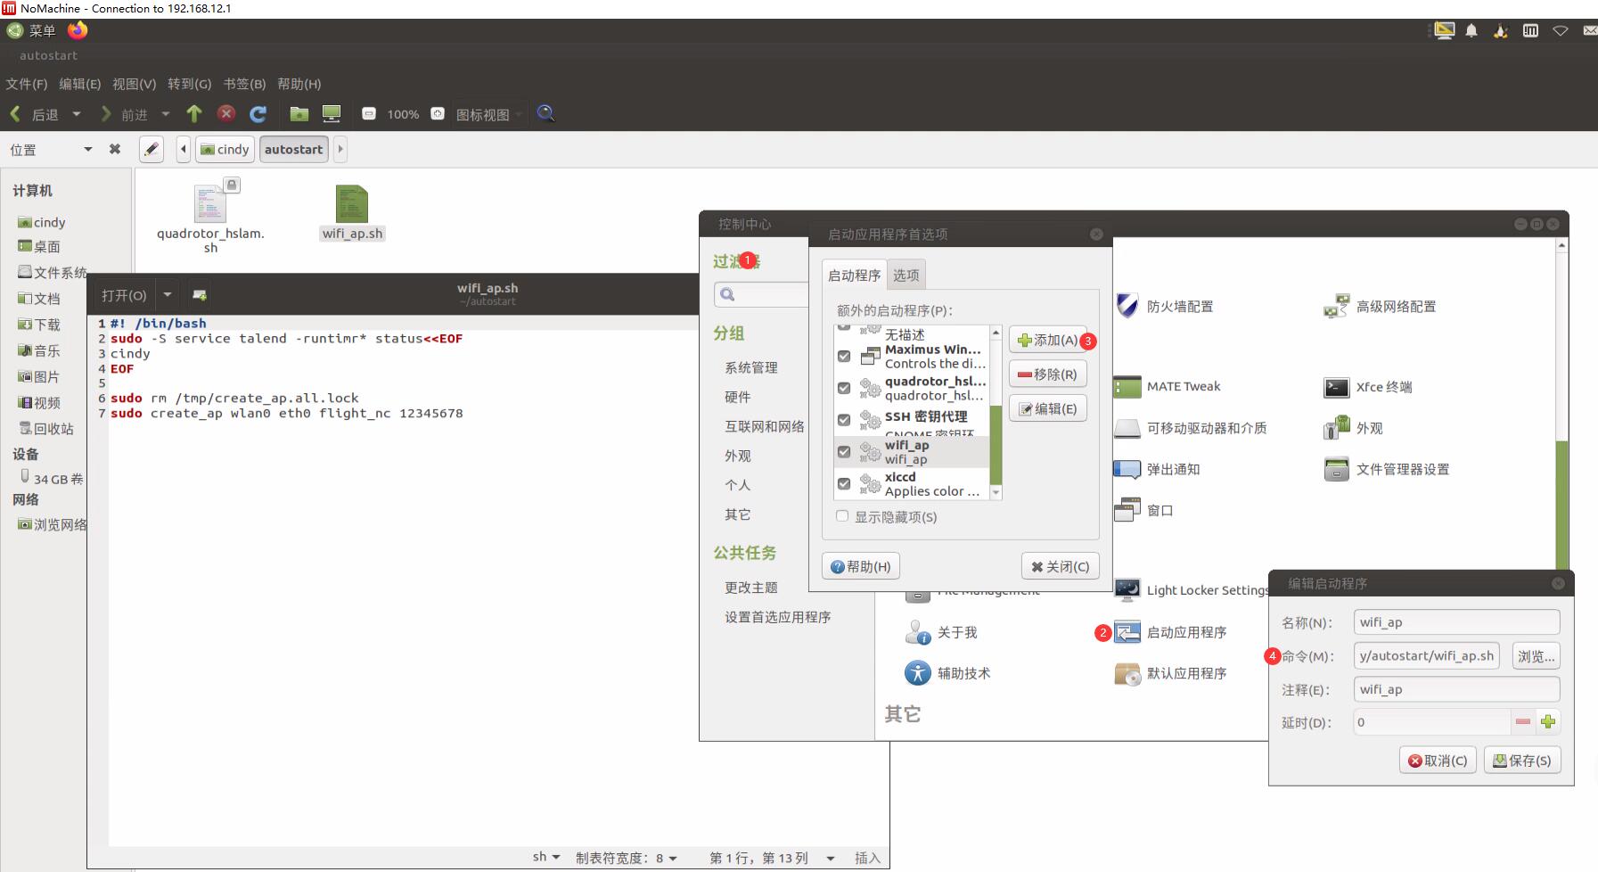This screenshot has height=872, width=1598.
Task: Go up to parent folder arrow
Action: click(194, 113)
